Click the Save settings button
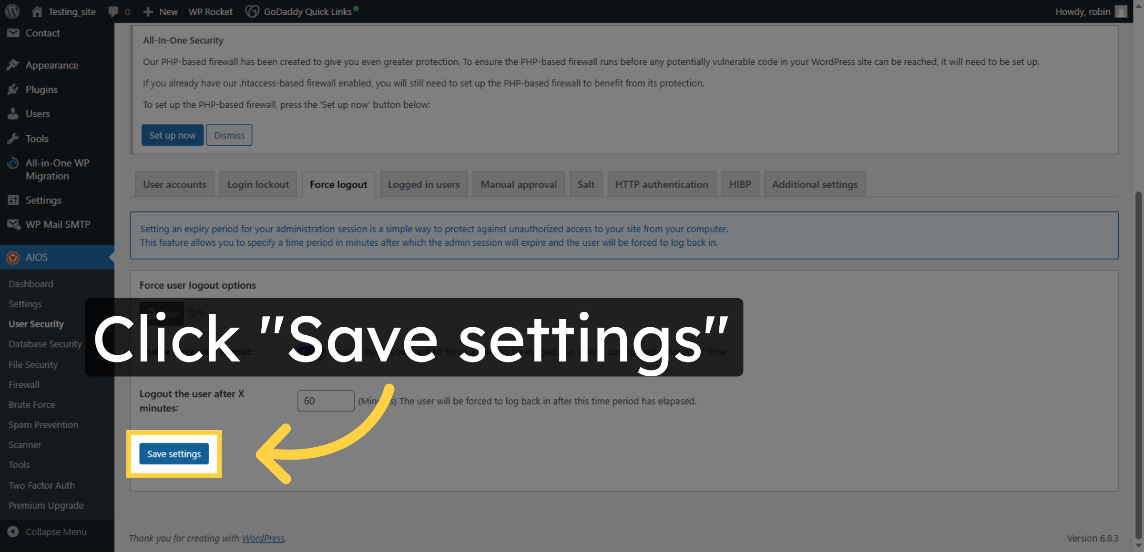Image resolution: width=1144 pixels, height=552 pixels. (x=174, y=453)
